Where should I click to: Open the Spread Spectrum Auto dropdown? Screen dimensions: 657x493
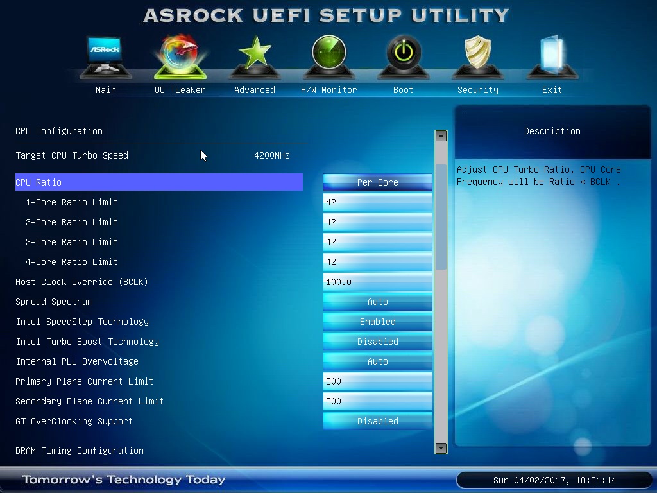tap(377, 302)
